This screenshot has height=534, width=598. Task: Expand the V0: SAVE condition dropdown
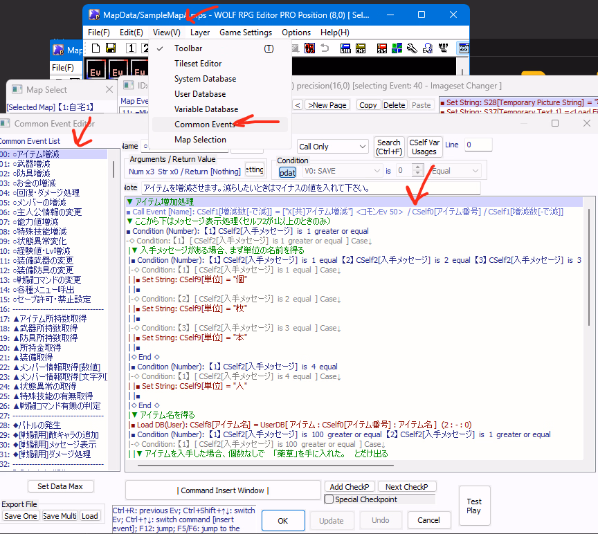[x=343, y=170]
